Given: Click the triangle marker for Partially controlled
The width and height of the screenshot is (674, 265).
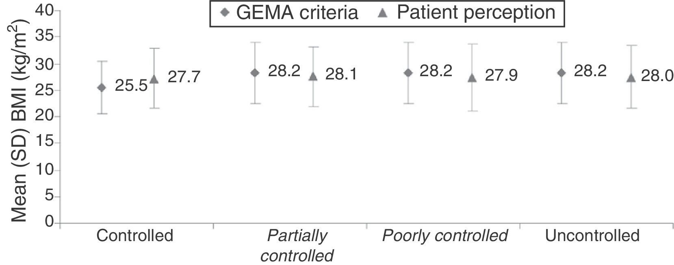Looking at the screenshot, I should point(313,77).
